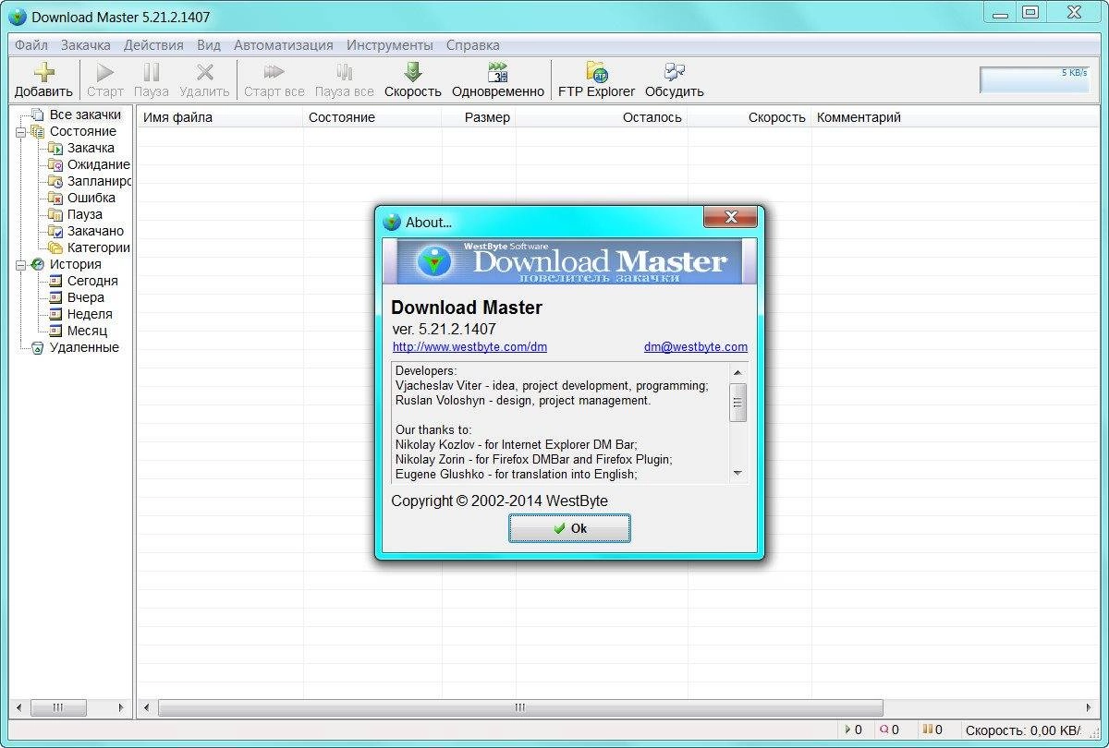
Task: Open the Автоматизация menu
Action: click(x=284, y=44)
